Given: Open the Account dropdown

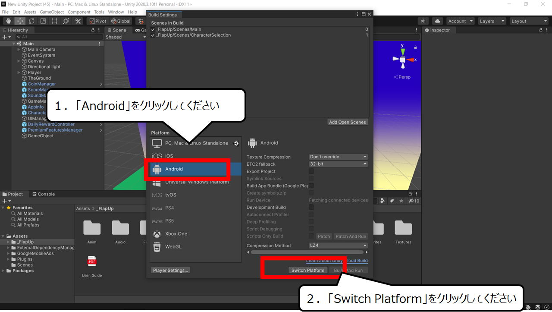Looking at the screenshot, I should pos(460,21).
